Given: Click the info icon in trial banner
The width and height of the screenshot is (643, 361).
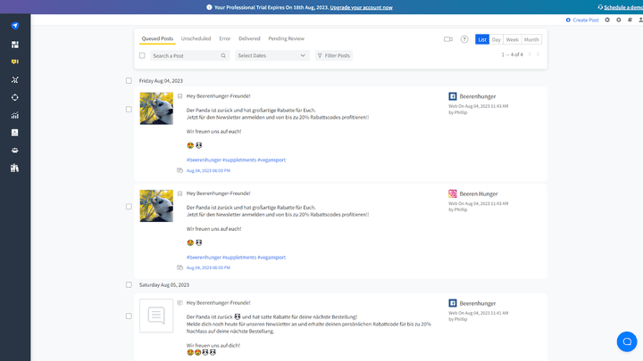Looking at the screenshot, I should point(209,7).
